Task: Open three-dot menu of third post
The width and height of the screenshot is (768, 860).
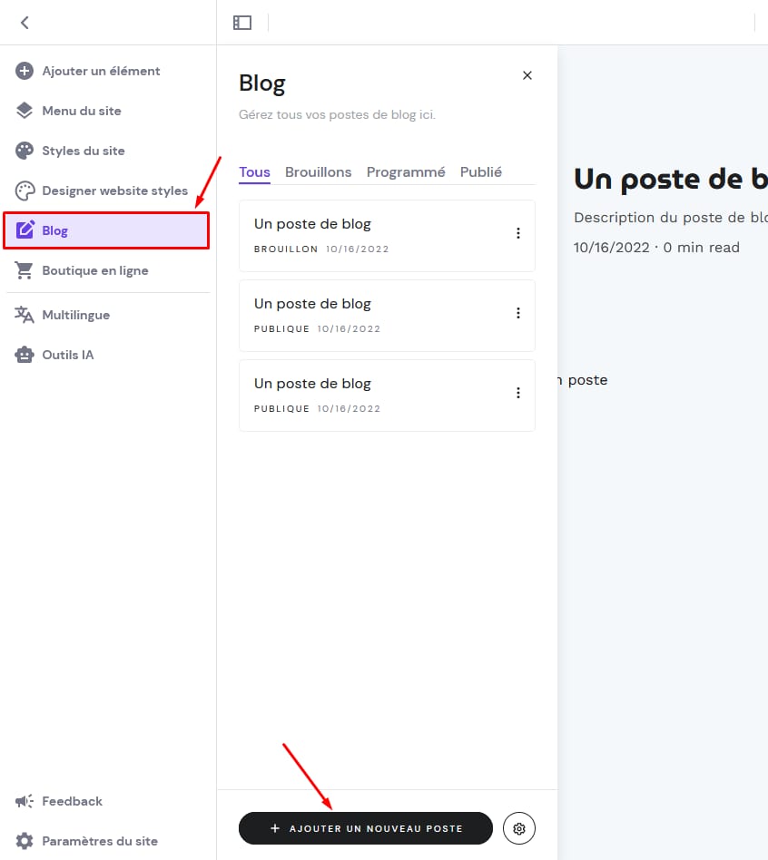Action: [x=518, y=393]
